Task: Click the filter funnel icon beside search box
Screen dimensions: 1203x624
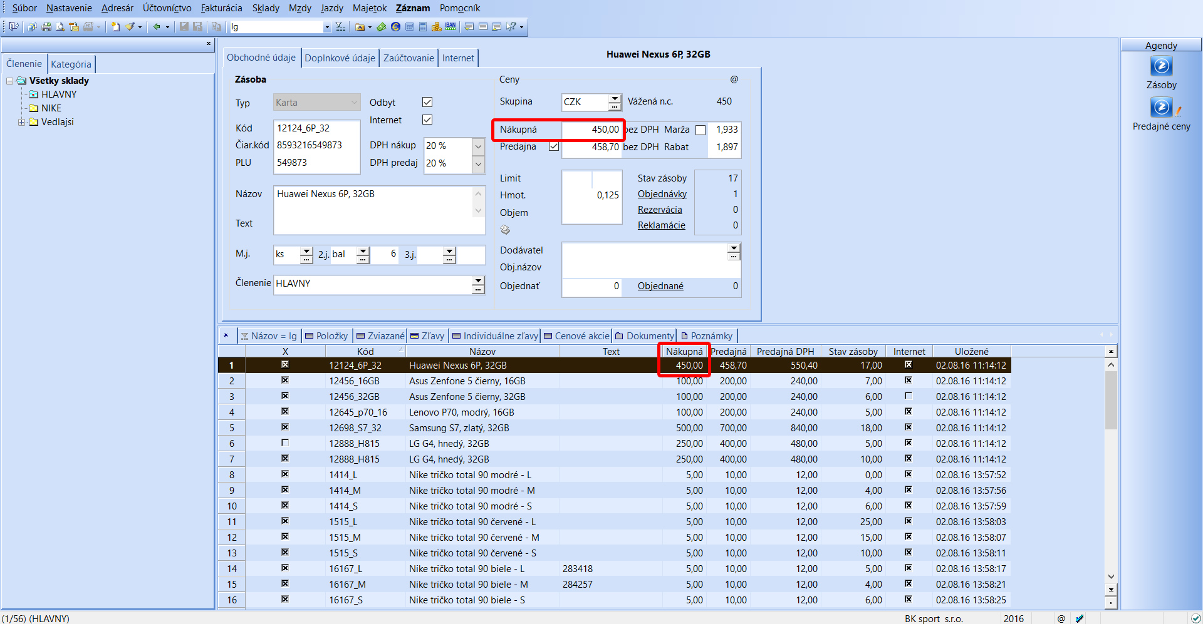Action: 340,26
